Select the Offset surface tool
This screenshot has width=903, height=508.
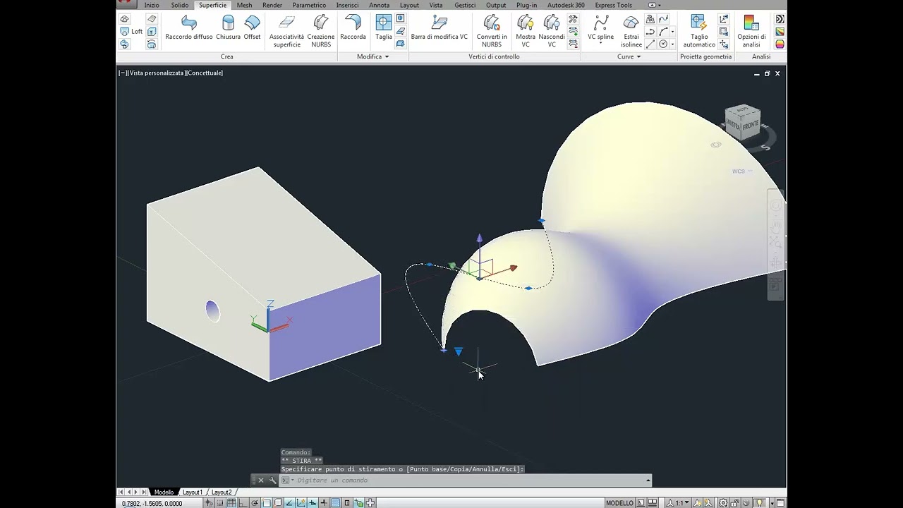click(x=252, y=28)
